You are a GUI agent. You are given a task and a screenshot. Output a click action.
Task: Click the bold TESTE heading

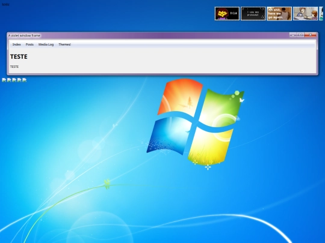click(x=19, y=56)
